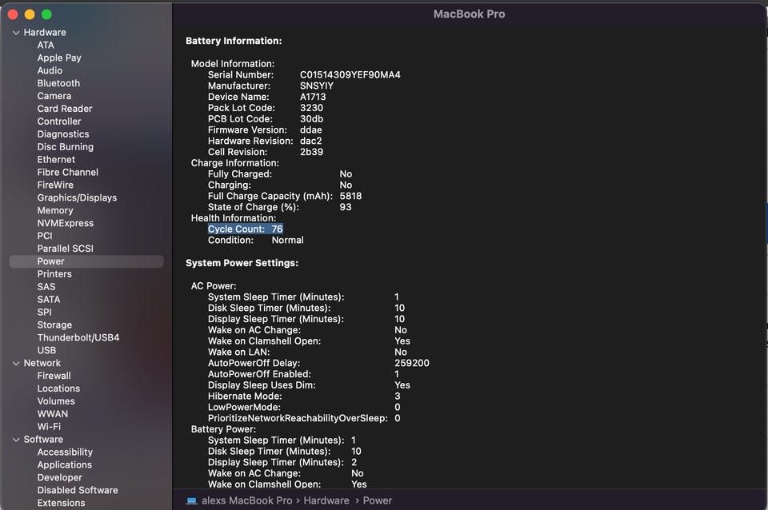This screenshot has width=768, height=510.
Task: Open Graphics/Displays information
Action: [77, 197]
